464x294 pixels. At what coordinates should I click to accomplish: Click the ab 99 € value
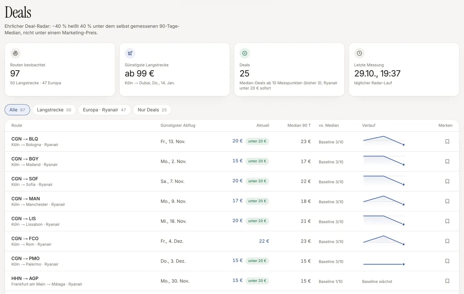coord(139,74)
